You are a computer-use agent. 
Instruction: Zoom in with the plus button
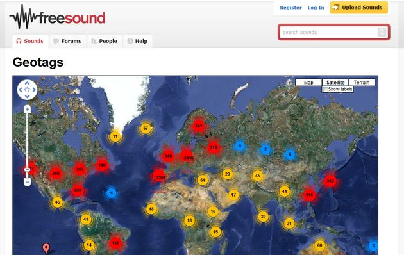click(28, 109)
